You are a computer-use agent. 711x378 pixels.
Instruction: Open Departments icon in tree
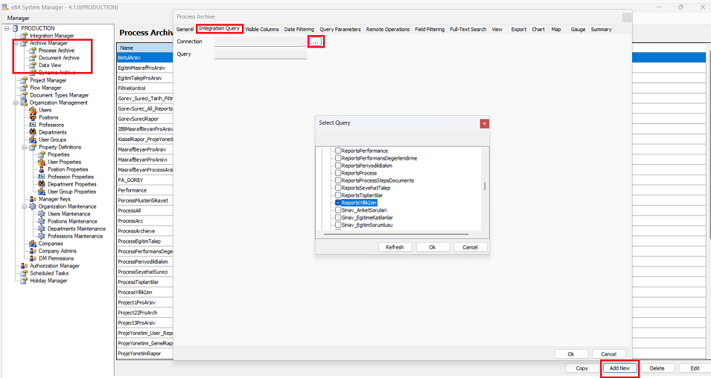(34, 132)
